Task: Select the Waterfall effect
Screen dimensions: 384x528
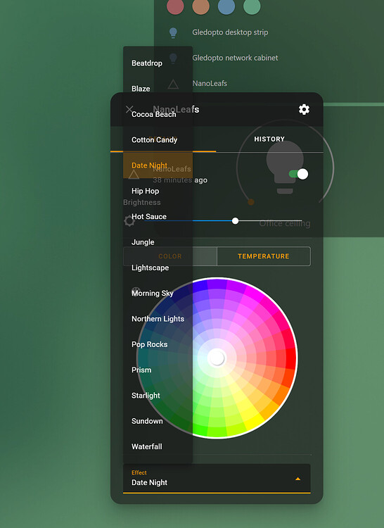Action: [158, 447]
